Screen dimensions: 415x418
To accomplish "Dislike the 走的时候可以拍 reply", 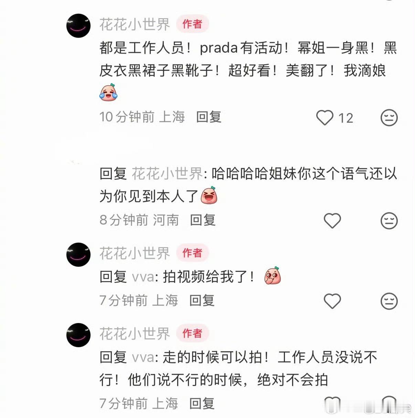I will coord(389,404).
